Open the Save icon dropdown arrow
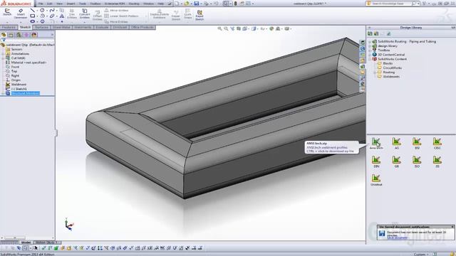 (x=201, y=4)
